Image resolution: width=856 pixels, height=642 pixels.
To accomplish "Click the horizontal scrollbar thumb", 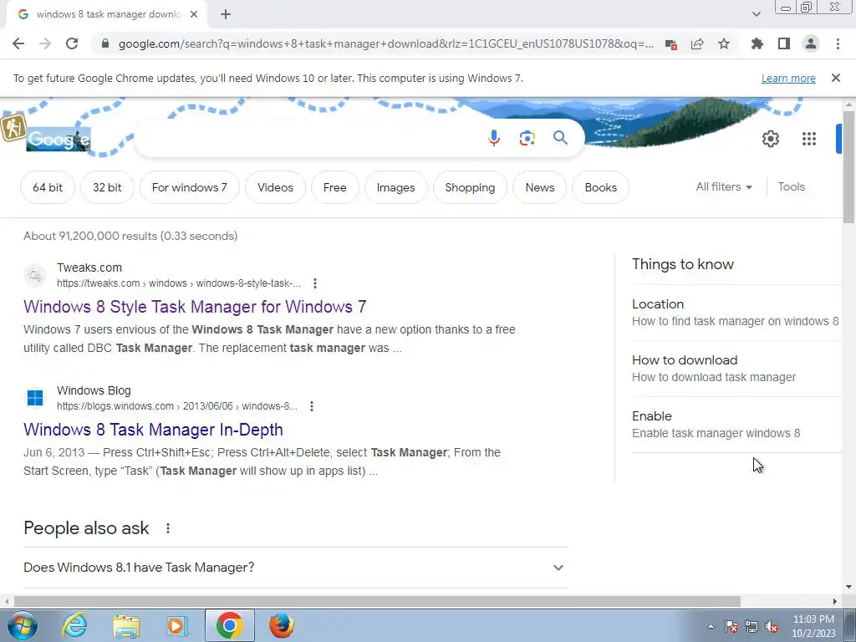I will tap(377, 601).
